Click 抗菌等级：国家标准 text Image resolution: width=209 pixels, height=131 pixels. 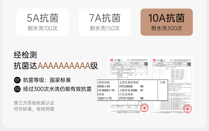click(47, 80)
